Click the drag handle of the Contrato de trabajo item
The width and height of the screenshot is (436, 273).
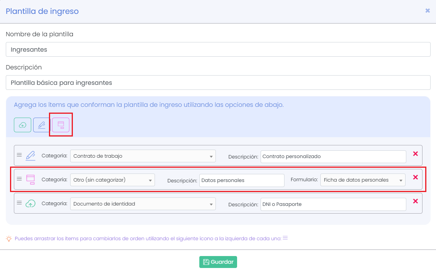tap(19, 155)
